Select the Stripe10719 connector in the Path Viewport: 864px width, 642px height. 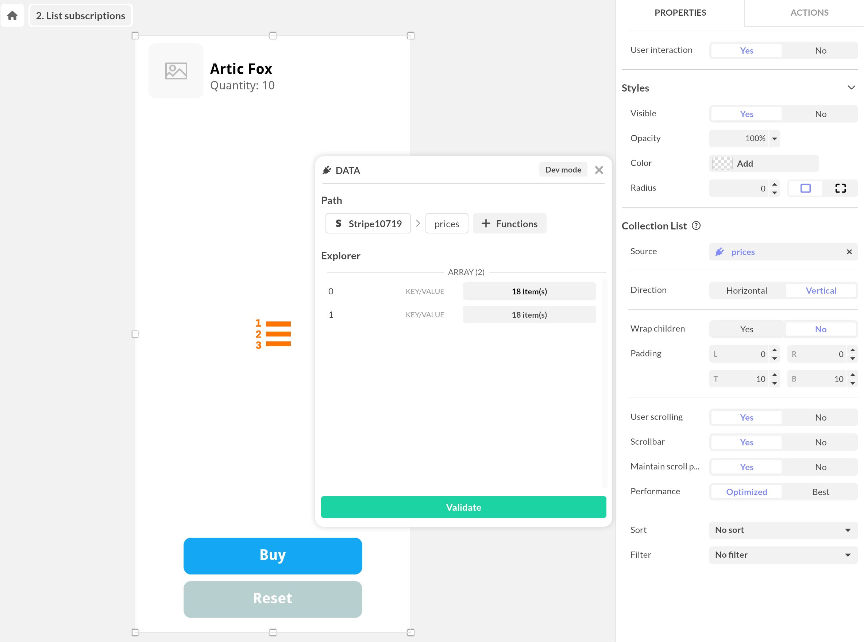[x=368, y=224]
